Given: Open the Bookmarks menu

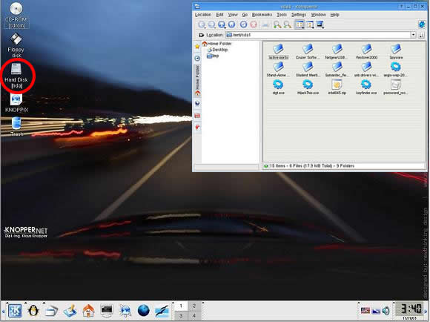Looking at the screenshot, I should click(x=262, y=15).
